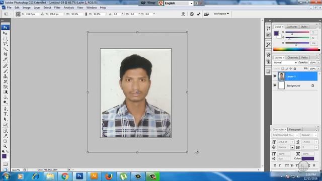
Task: Cancel the transform in options bar
Action: click(192, 14)
